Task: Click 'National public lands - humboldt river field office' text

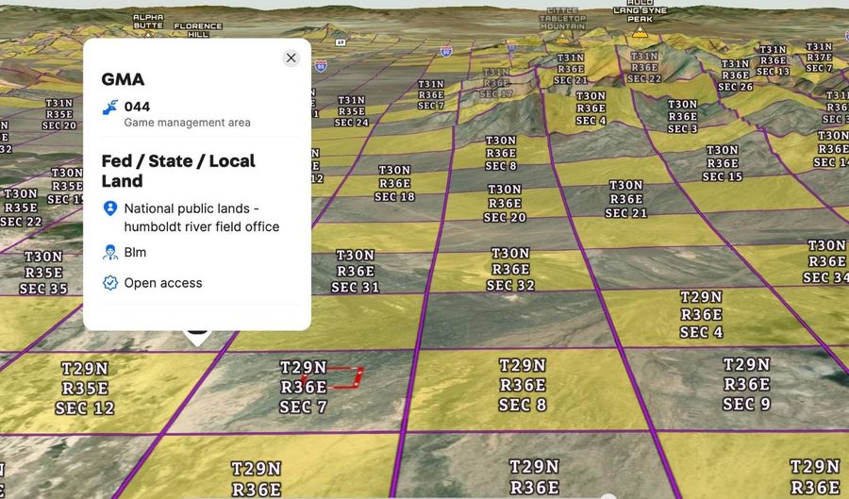Action: [202, 217]
